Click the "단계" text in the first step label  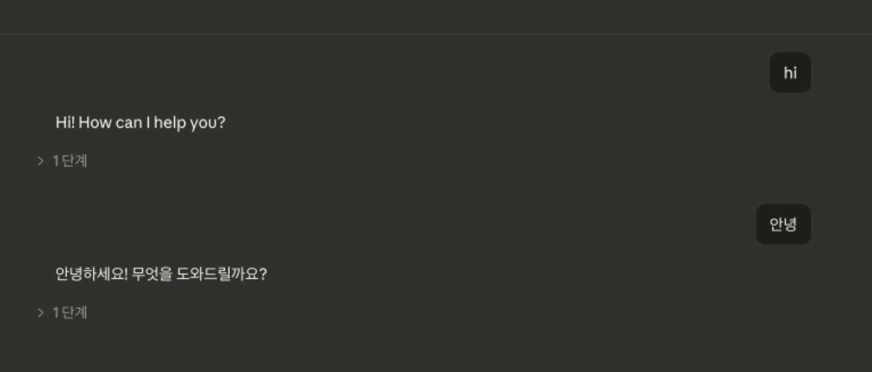pyautogui.click(x=75, y=161)
